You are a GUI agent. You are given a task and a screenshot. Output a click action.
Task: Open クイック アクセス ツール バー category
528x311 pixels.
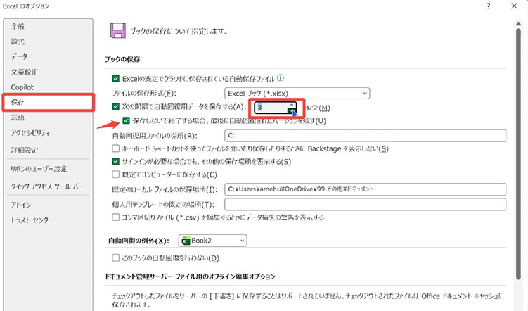[47, 186]
